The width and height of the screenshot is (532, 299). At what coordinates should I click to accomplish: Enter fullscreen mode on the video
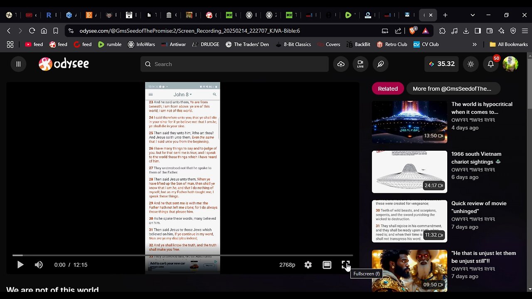click(346, 265)
